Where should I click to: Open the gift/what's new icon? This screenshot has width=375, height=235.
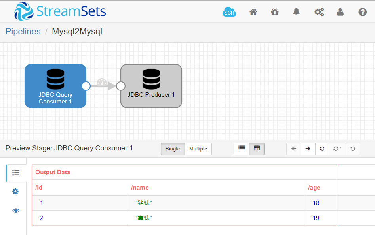[275, 12]
